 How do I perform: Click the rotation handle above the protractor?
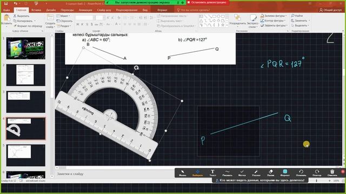coord(136,68)
